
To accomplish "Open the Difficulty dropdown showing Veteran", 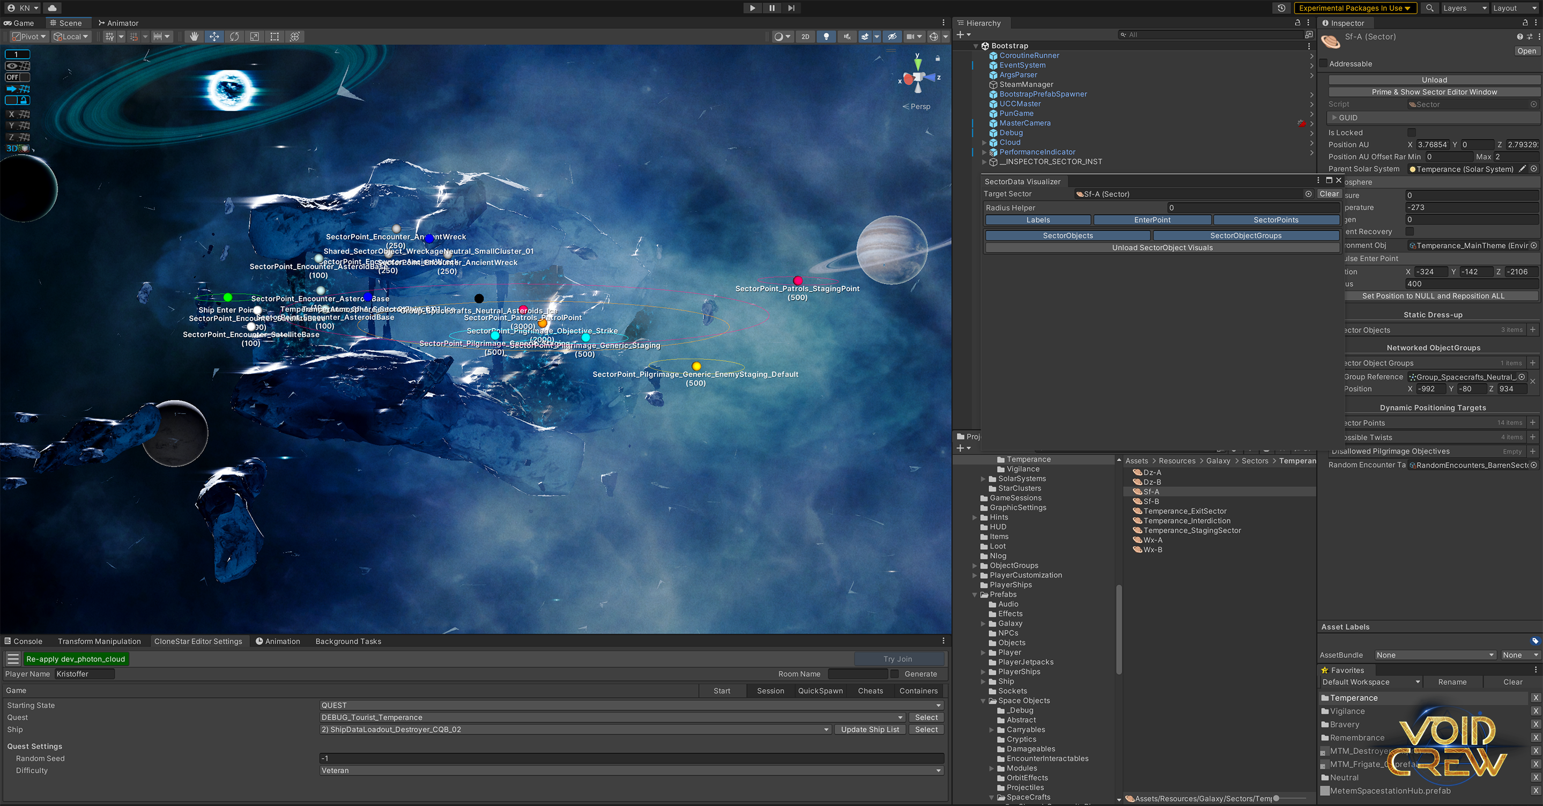I will tap(632, 771).
